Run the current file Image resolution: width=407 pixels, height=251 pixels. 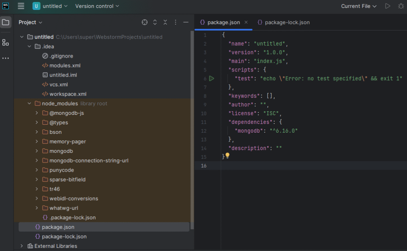[x=388, y=6]
